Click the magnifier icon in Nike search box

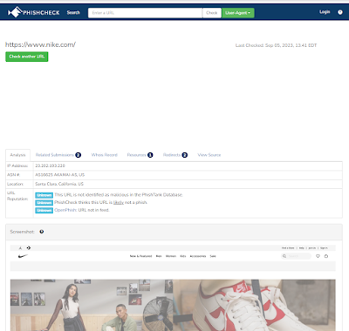[284, 256]
